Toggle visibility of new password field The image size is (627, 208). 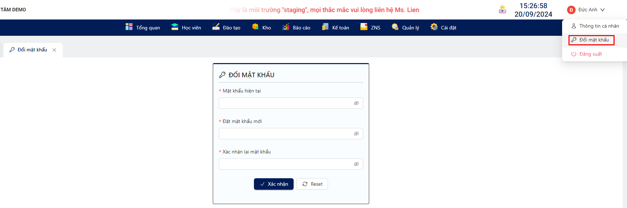click(x=356, y=134)
